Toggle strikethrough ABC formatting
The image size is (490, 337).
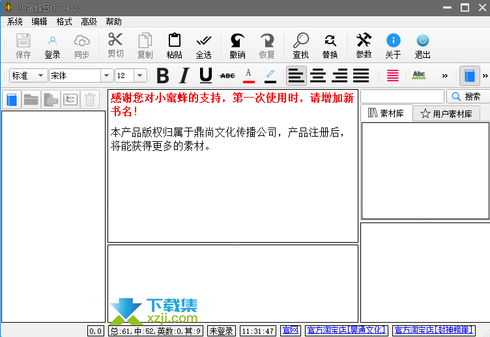tap(227, 75)
